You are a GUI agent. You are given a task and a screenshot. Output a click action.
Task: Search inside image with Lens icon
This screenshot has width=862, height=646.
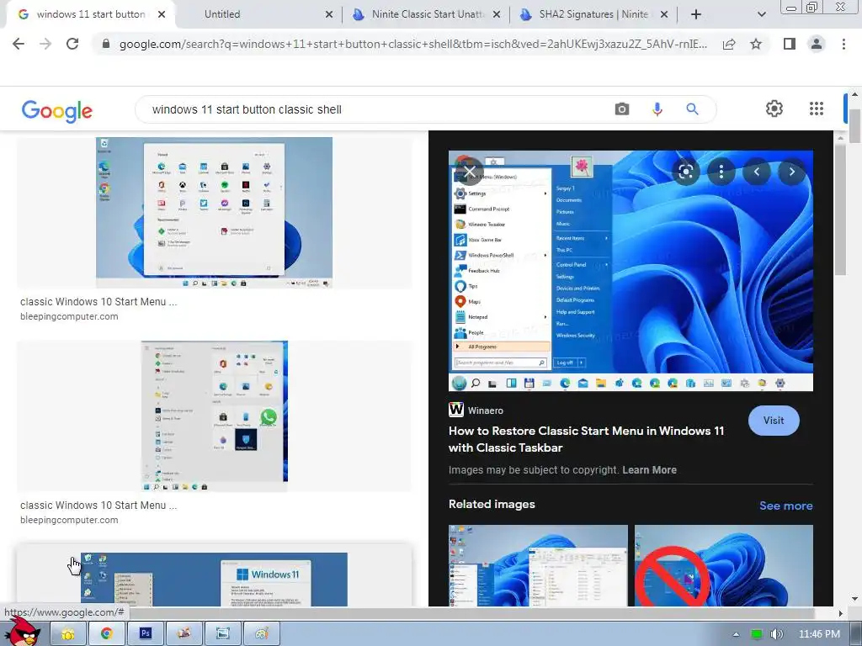685,172
